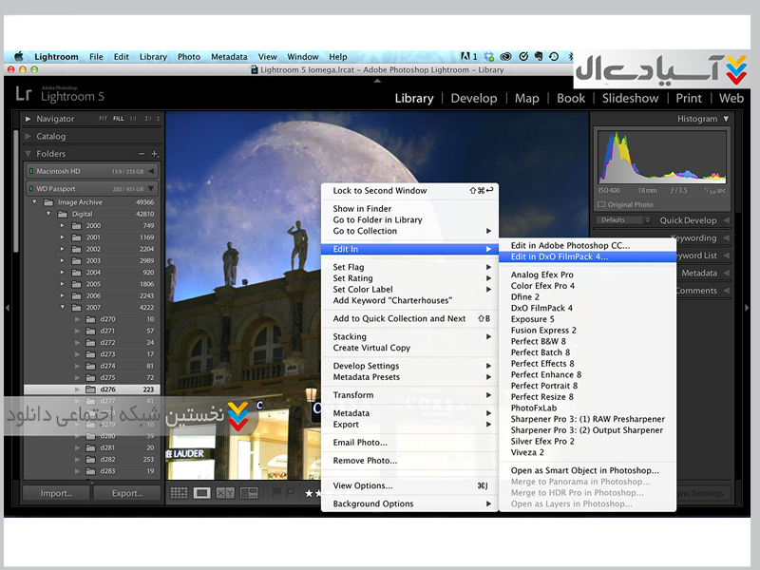Click the Export button
The image size is (760, 570).
pyautogui.click(x=126, y=493)
